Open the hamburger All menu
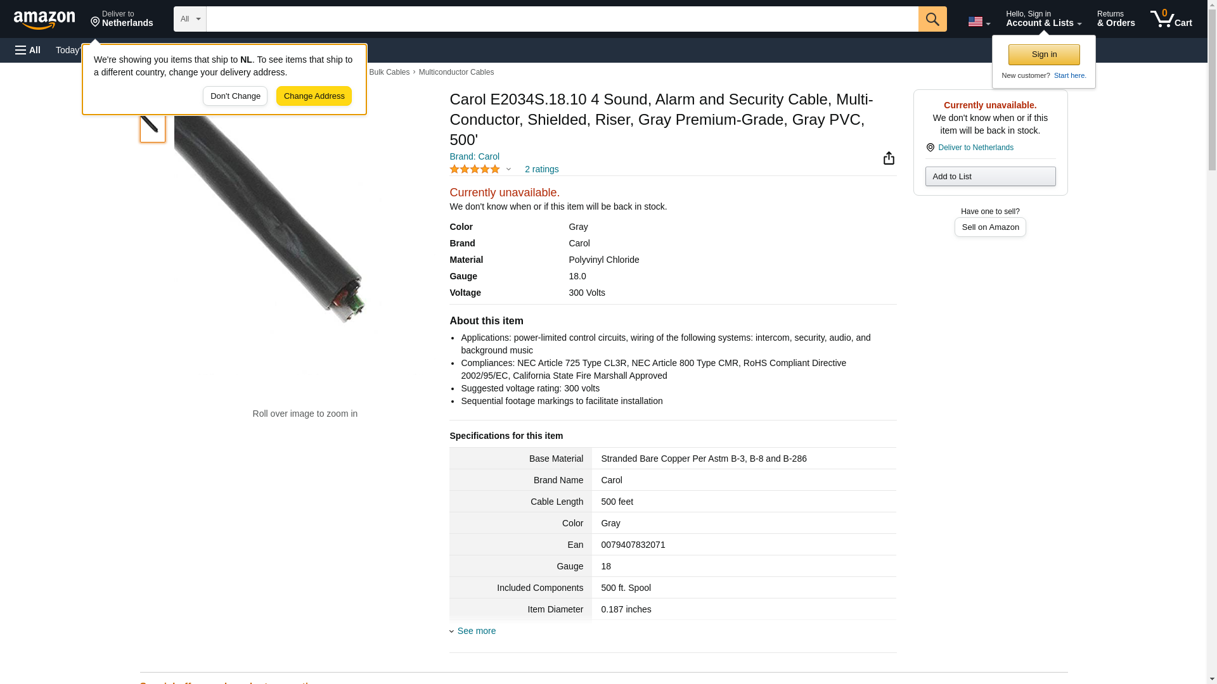Screen dimensions: 1217x684 28,50
